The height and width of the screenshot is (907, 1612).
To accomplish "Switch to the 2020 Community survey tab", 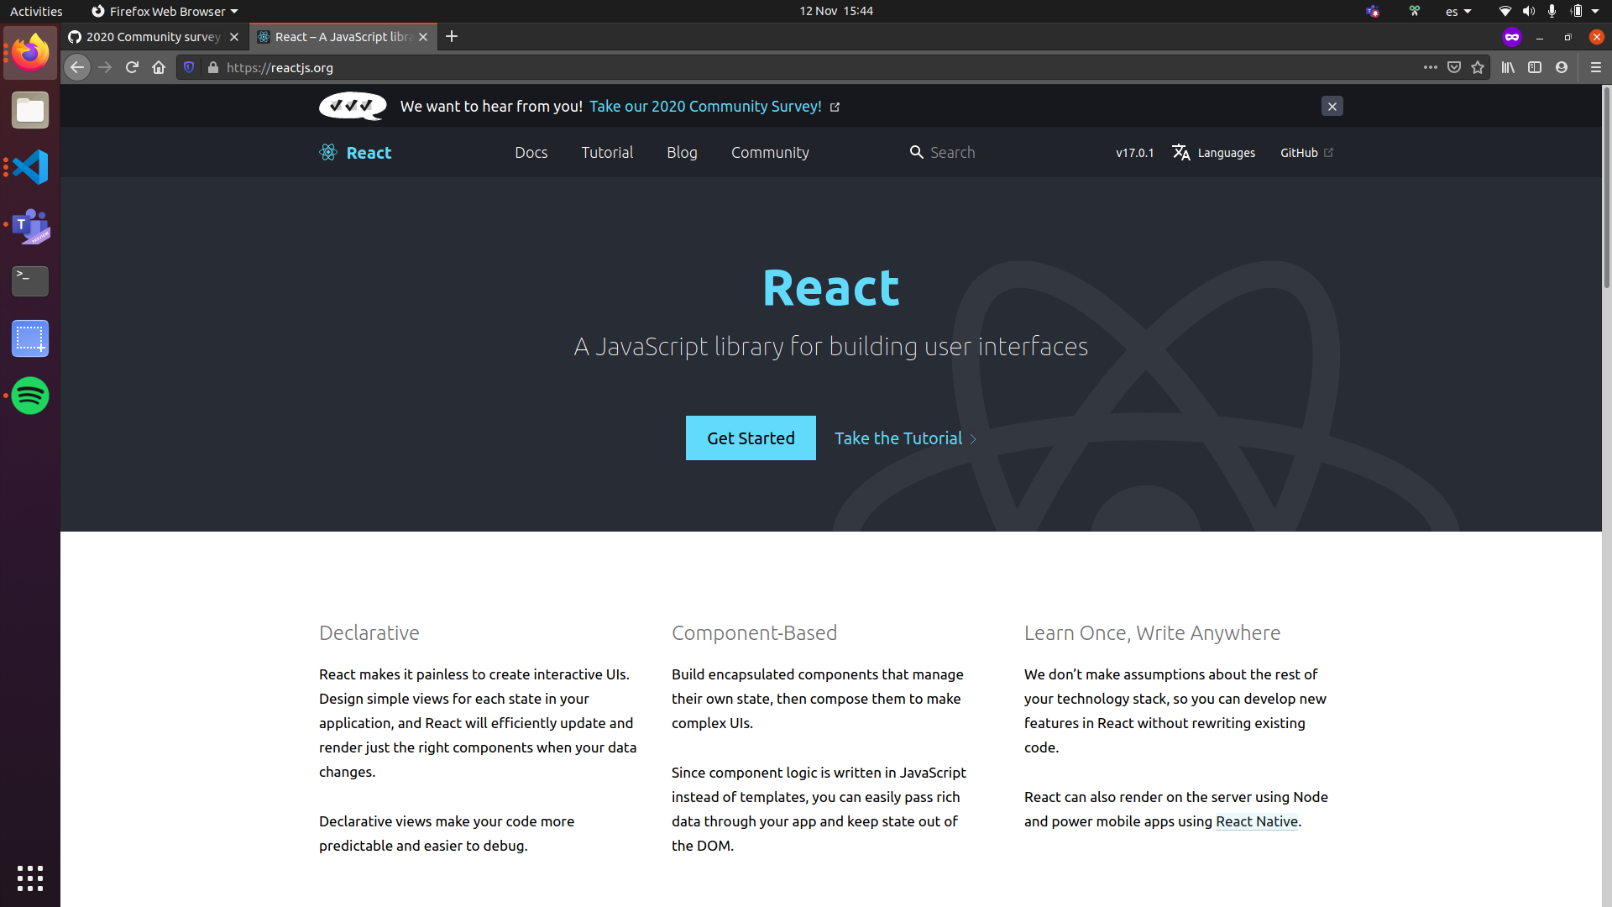I will tap(154, 37).
